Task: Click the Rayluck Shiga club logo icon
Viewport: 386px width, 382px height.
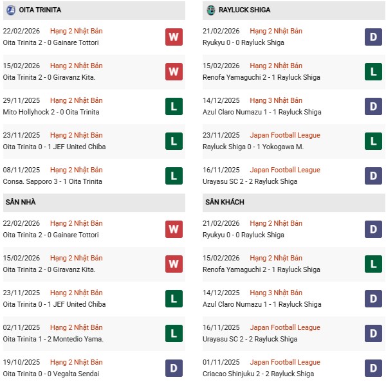Action: (211, 10)
